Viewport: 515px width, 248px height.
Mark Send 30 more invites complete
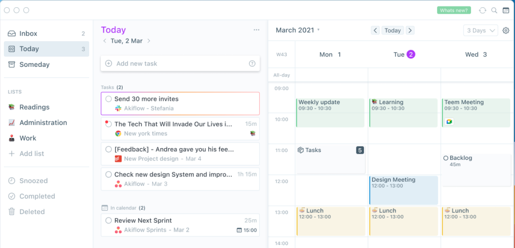coord(108,99)
